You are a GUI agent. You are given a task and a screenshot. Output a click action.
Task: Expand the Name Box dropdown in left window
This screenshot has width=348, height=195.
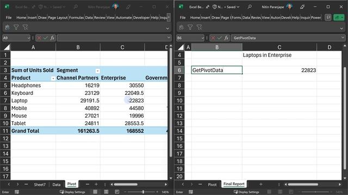click(29, 38)
